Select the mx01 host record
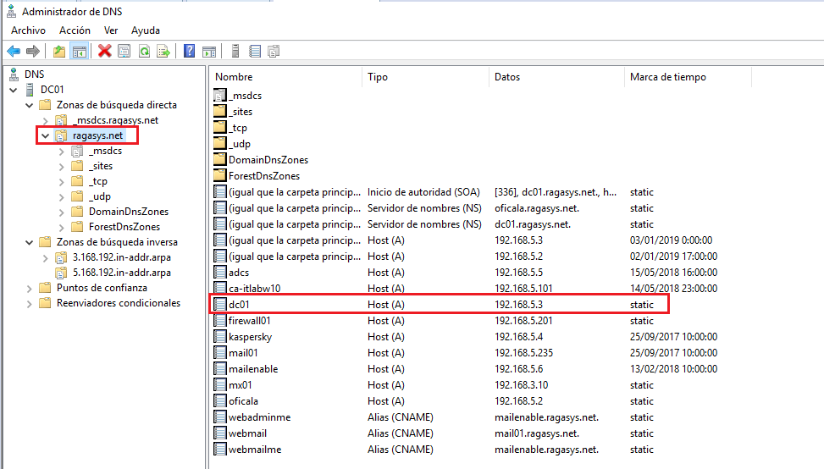824x469 pixels. coord(241,385)
